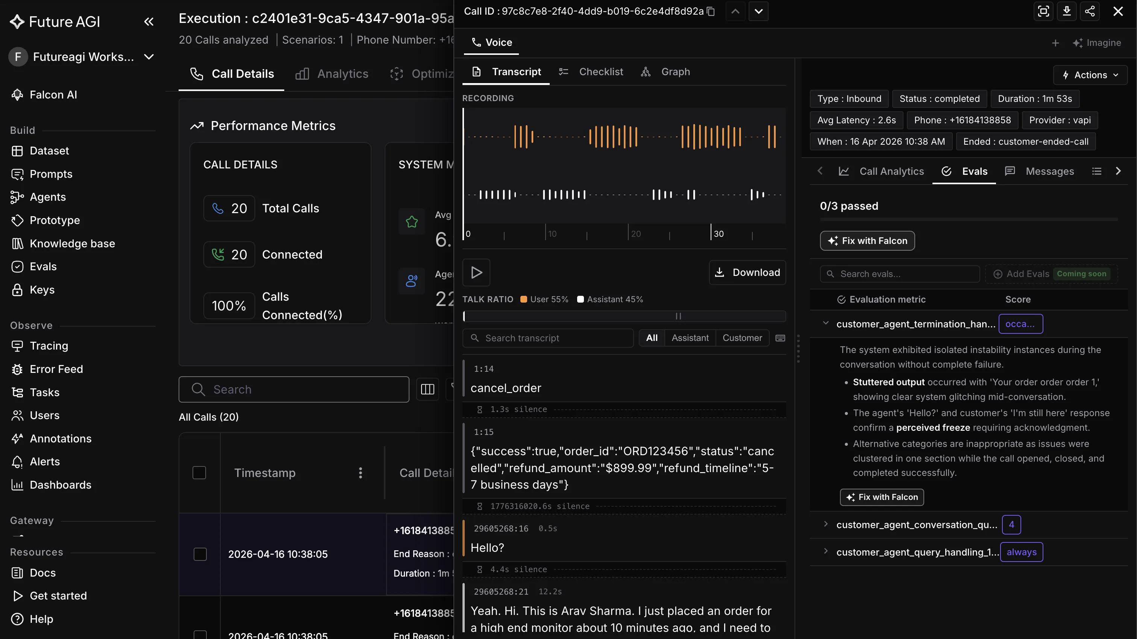Click Fix with Falcon below 0/3 passed
The height and width of the screenshot is (639, 1137).
point(867,241)
